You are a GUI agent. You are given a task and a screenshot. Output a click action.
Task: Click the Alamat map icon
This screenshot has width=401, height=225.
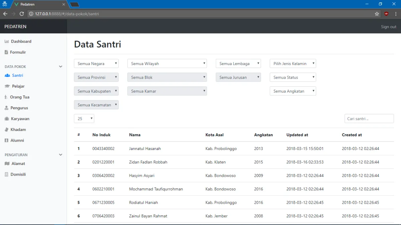(7, 163)
